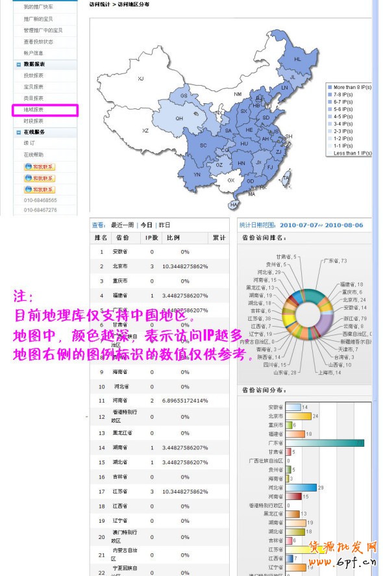Click the TA island on the map
Image resolution: width=383 pixels, height=576 pixels.
[286, 178]
